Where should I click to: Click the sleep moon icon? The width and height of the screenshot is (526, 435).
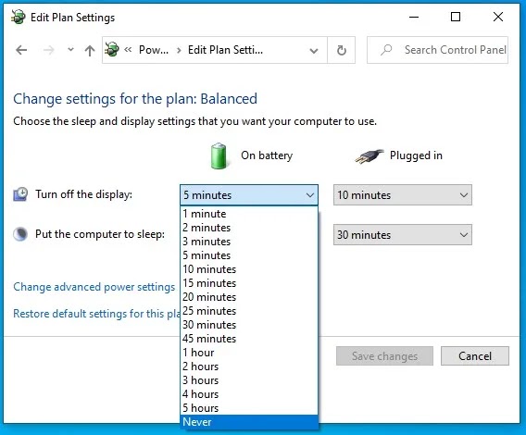click(20, 234)
